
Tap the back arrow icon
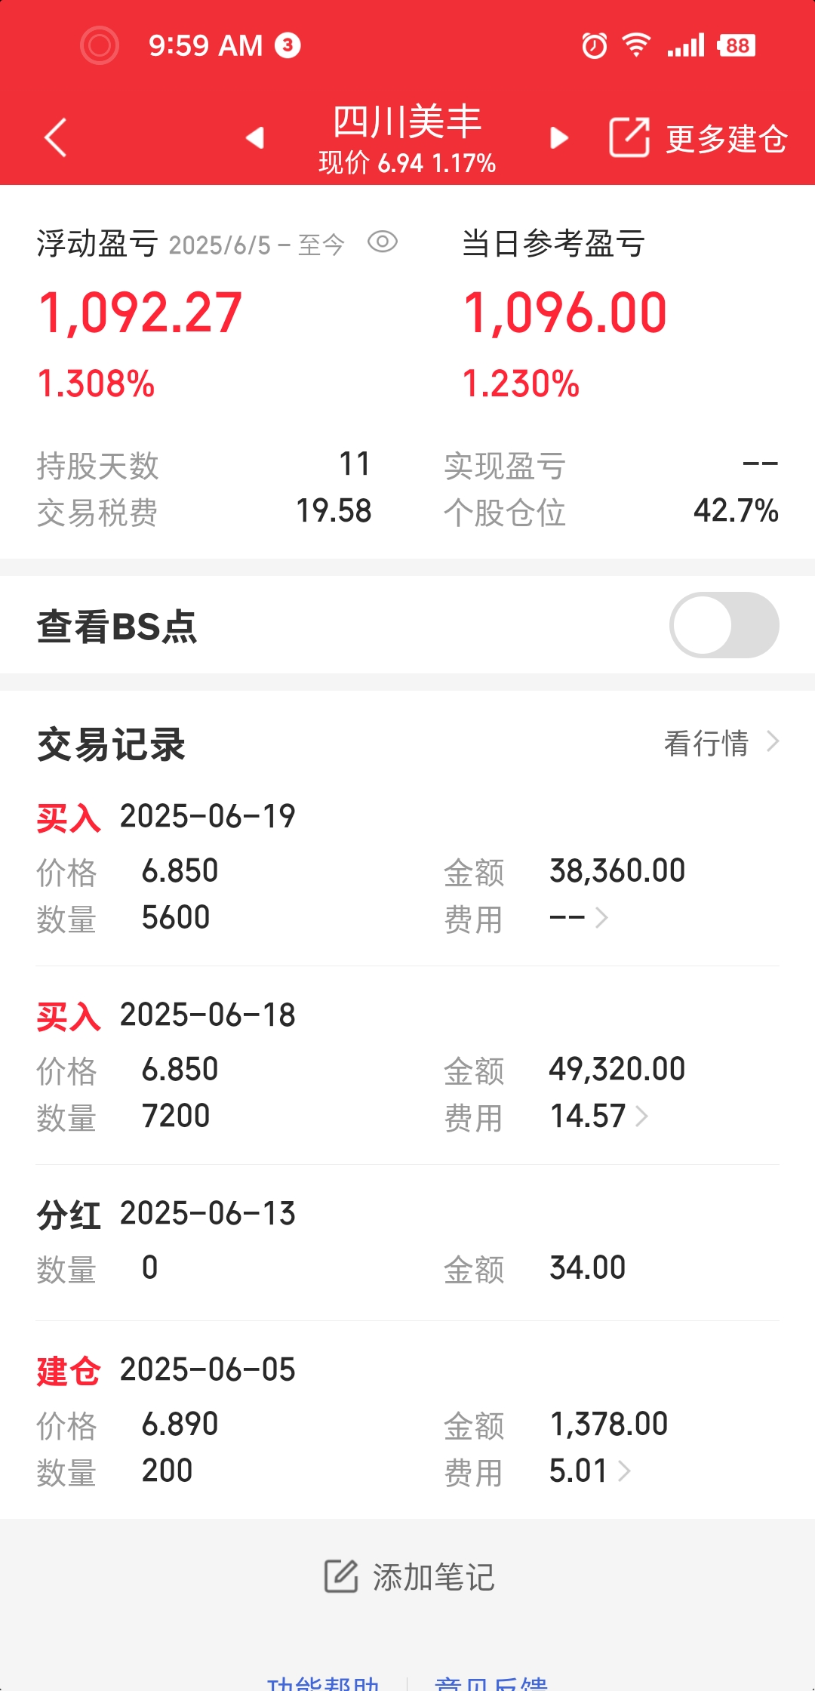56,137
